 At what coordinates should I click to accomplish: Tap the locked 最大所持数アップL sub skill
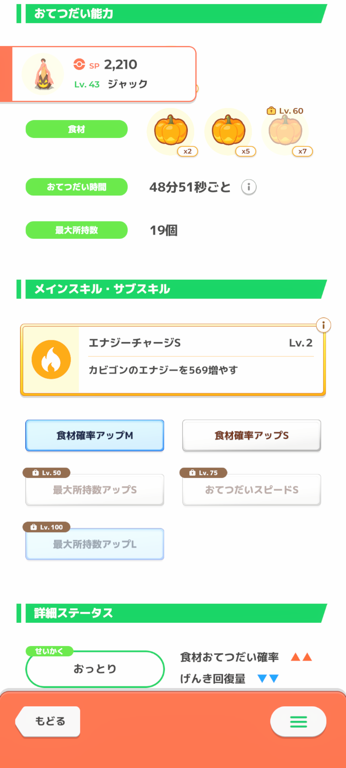coord(95,544)
